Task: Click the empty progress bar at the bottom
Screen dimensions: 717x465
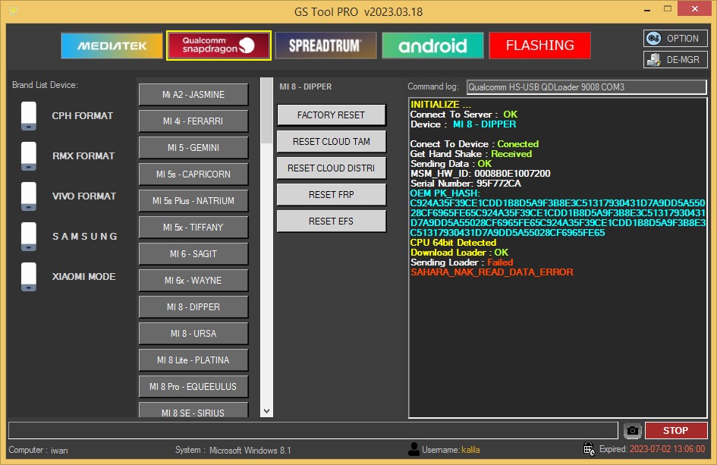Action: pos(313,431)
